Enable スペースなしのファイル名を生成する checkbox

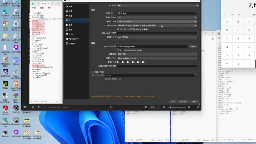coord(118,50)
